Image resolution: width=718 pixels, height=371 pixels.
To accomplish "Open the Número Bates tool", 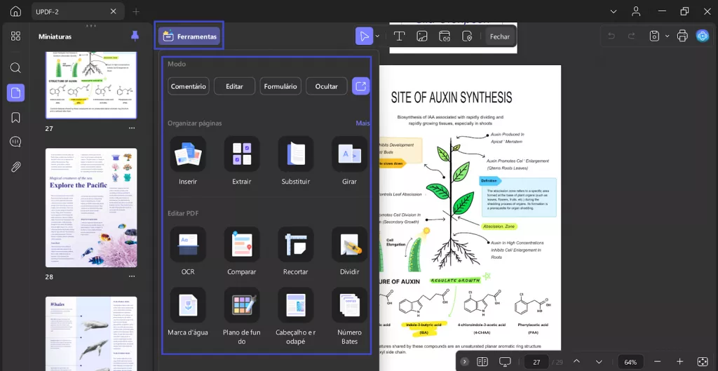I will (x=349, y=316).
